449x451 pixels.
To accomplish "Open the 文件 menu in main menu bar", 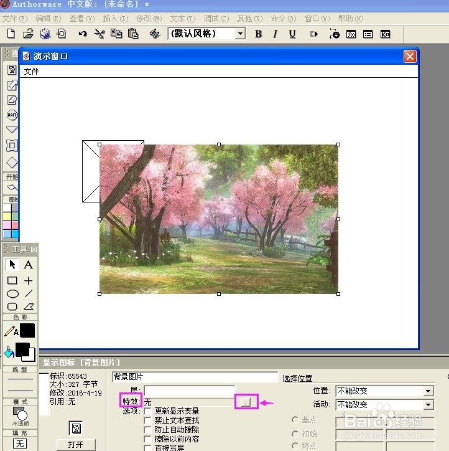I will (x=15, y=19).
